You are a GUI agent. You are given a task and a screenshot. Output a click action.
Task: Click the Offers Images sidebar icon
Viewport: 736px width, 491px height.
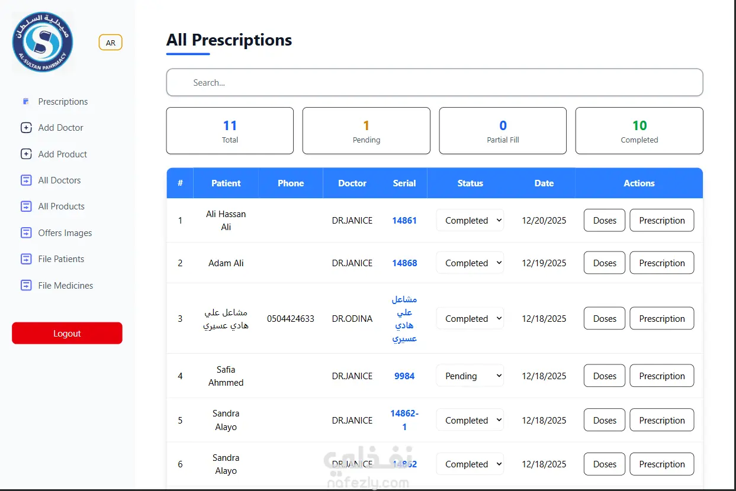26,233
